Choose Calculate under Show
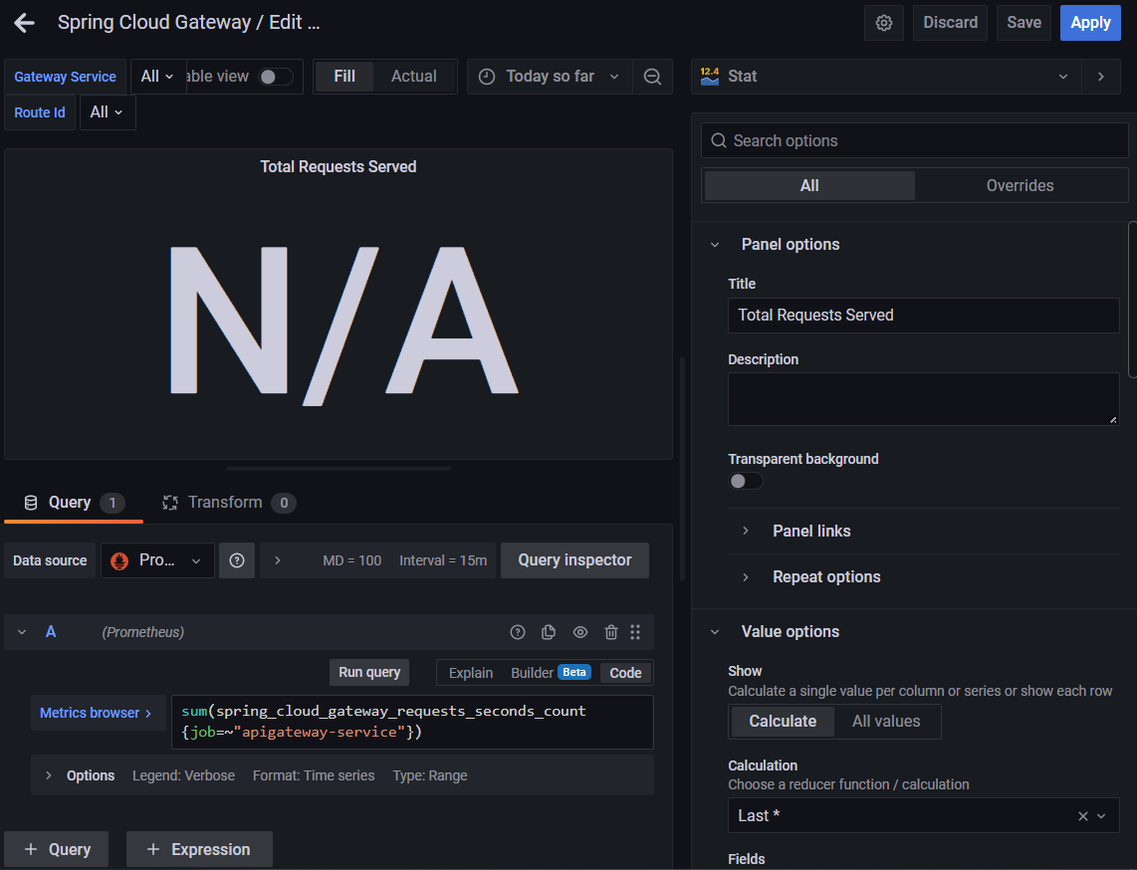Image resolution: width=1137 pixels, height=870 pixels. (783, 722)
